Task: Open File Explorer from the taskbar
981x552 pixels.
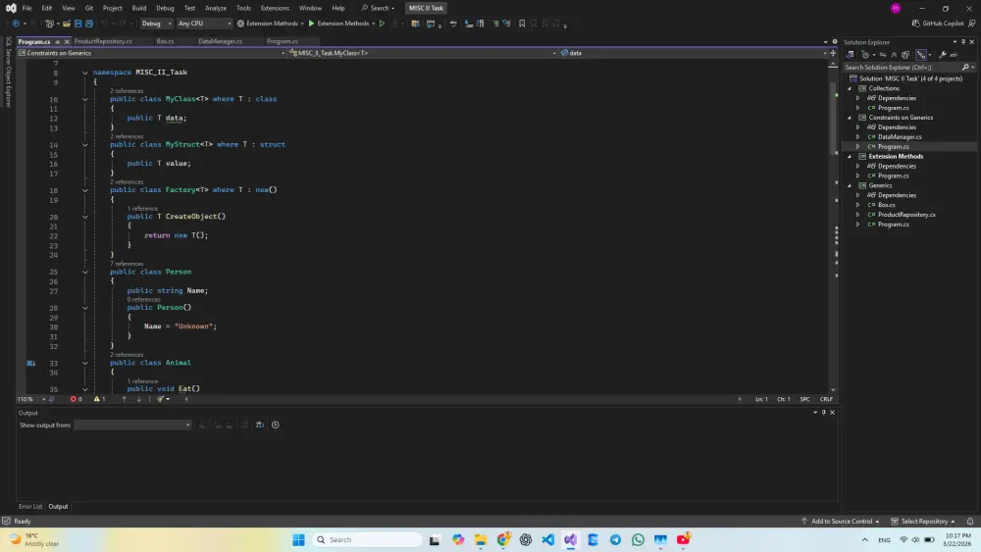Action: (x=481, y=539)
